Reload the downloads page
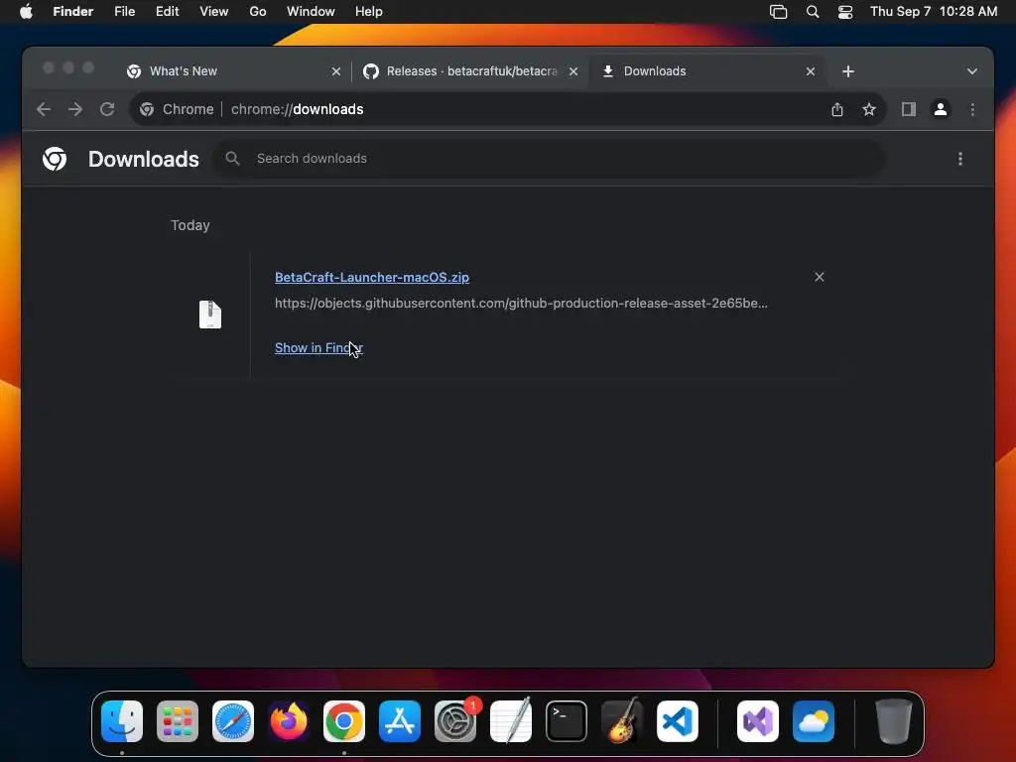The width and height of the screenshot is (1016, 762). pos(107,109)
